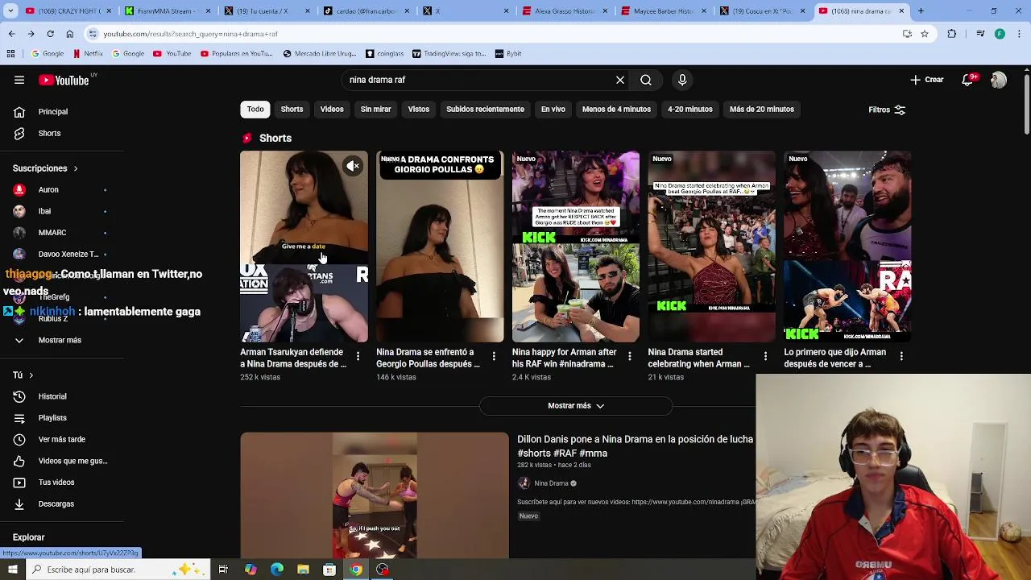Expand the Tú section chevron
This screenshot has height=580, width=1031.
[x=31, y=375]
